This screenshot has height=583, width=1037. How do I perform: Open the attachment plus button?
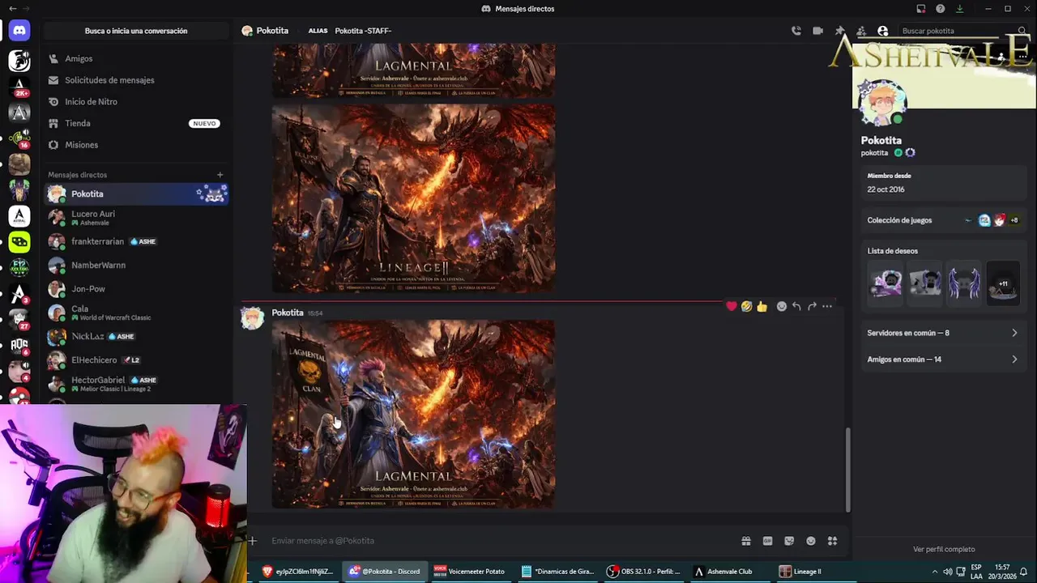point(253,541)
